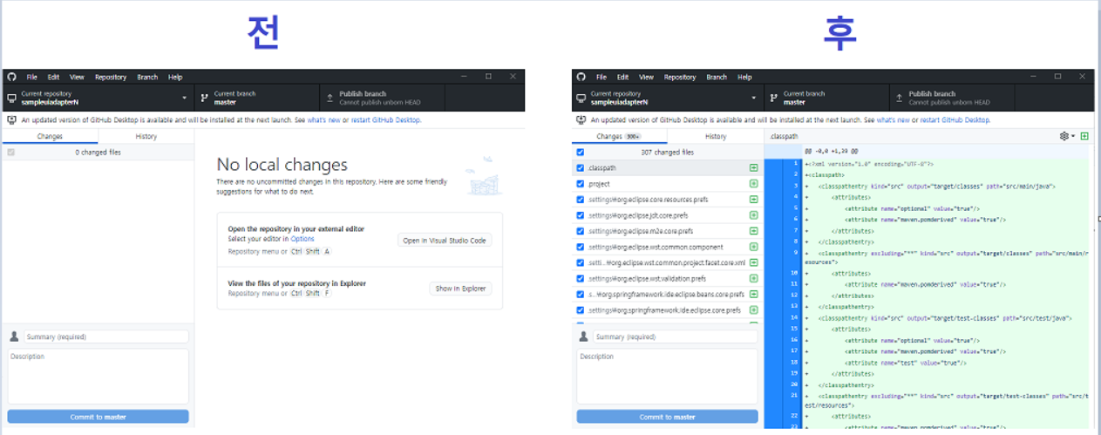Click the monitor icon by Current repository in the 전 window
The width and height of the screenshot is (1101, 435).
12,98
